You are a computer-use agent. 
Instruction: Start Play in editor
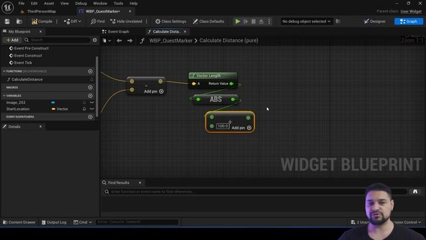[238, 21]
